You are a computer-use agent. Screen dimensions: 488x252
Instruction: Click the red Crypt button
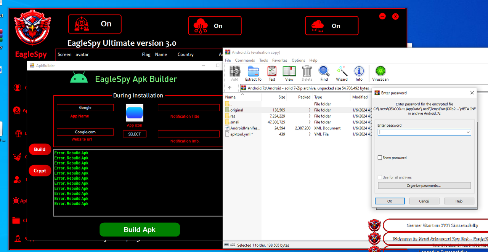pos(40,171)
